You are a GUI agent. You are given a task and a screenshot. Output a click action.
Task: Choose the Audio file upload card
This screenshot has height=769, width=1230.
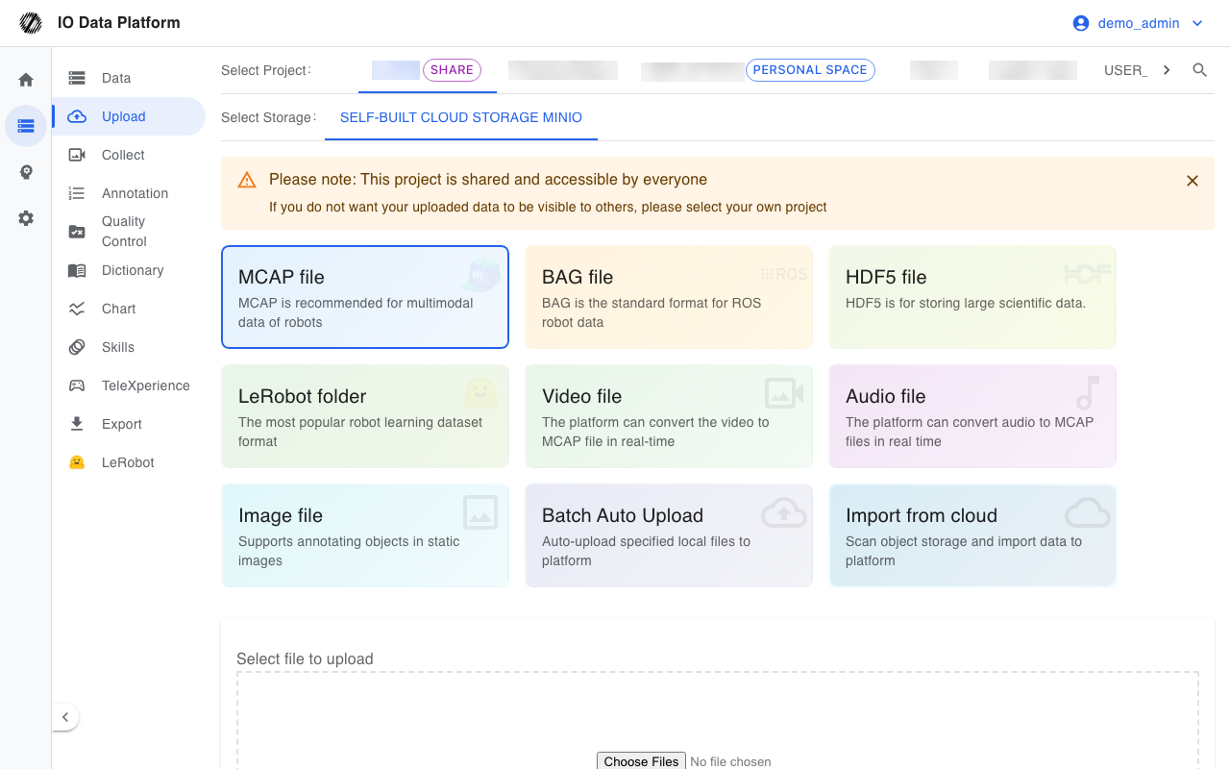coord(972,416)
